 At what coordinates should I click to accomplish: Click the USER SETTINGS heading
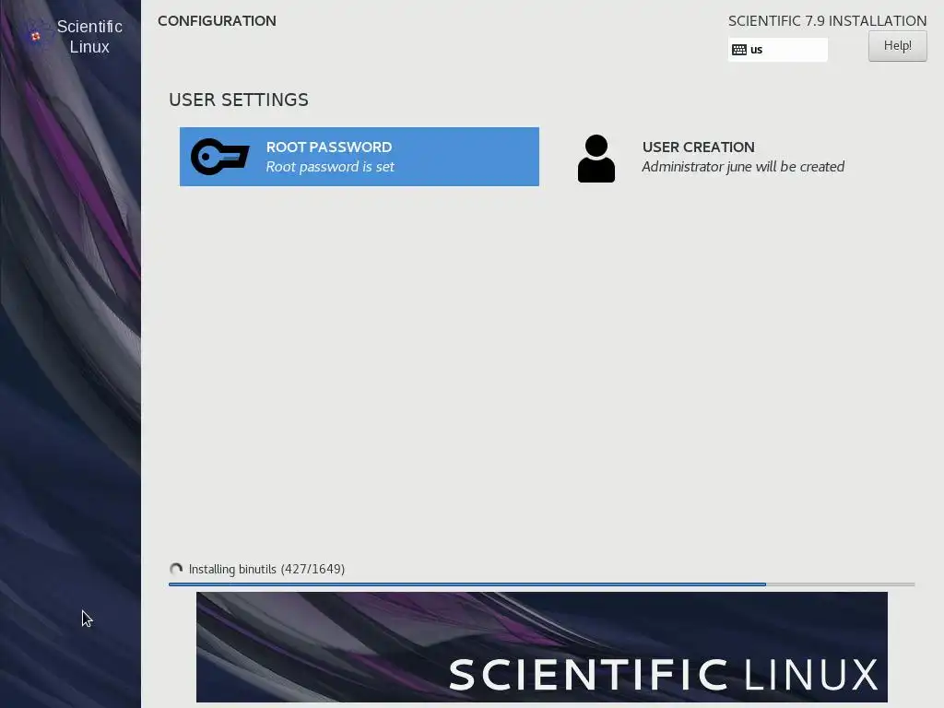pyautogui.click(x=239, y=100)
